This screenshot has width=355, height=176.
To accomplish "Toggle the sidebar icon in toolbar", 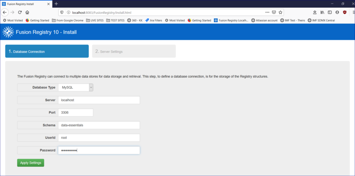I will 330,12.
